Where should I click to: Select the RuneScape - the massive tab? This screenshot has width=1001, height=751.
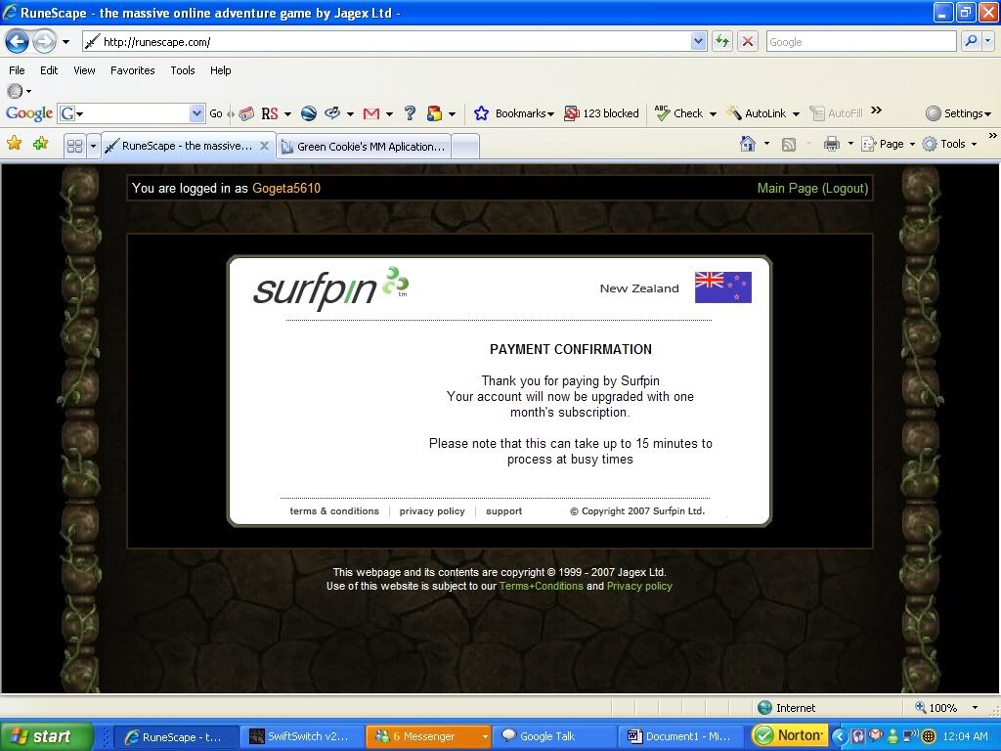tap(187, 146)
